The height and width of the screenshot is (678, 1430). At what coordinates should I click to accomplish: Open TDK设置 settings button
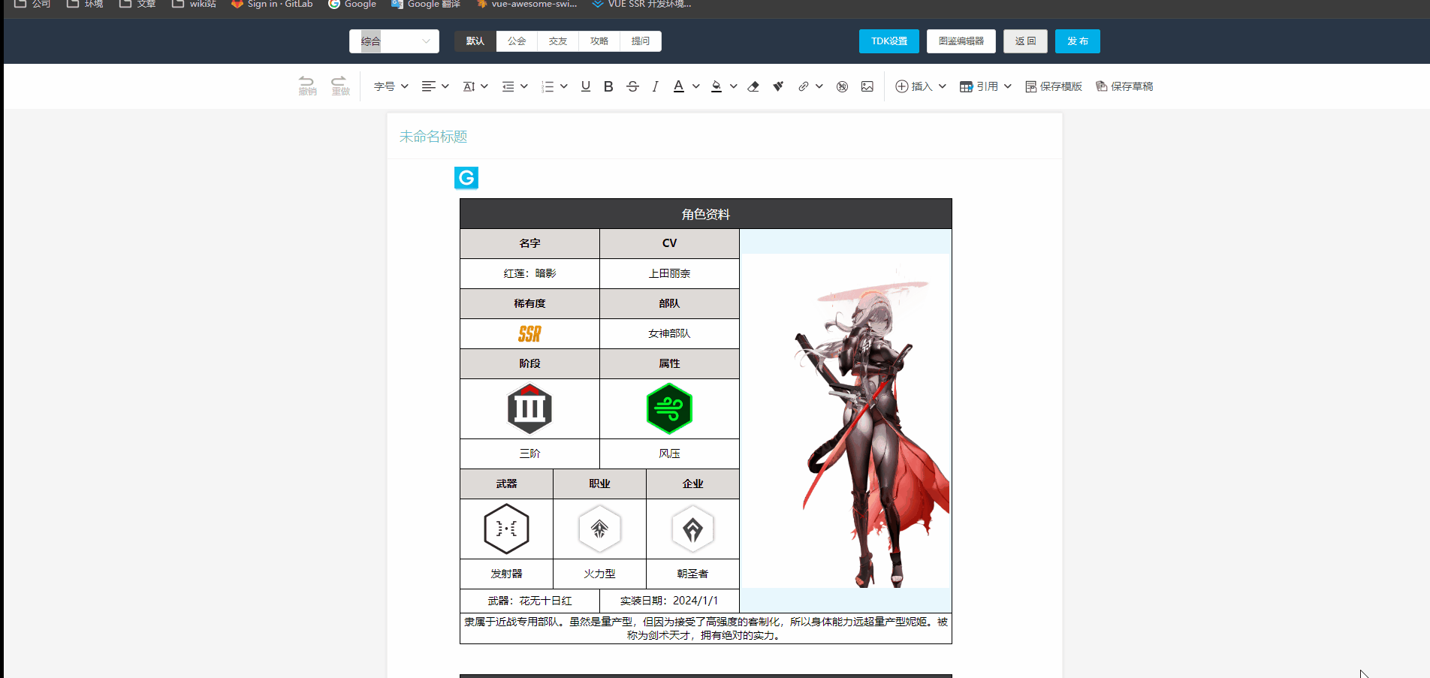(x=888, y=41)
